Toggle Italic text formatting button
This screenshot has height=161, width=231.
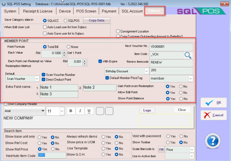(x=80, y=111)
